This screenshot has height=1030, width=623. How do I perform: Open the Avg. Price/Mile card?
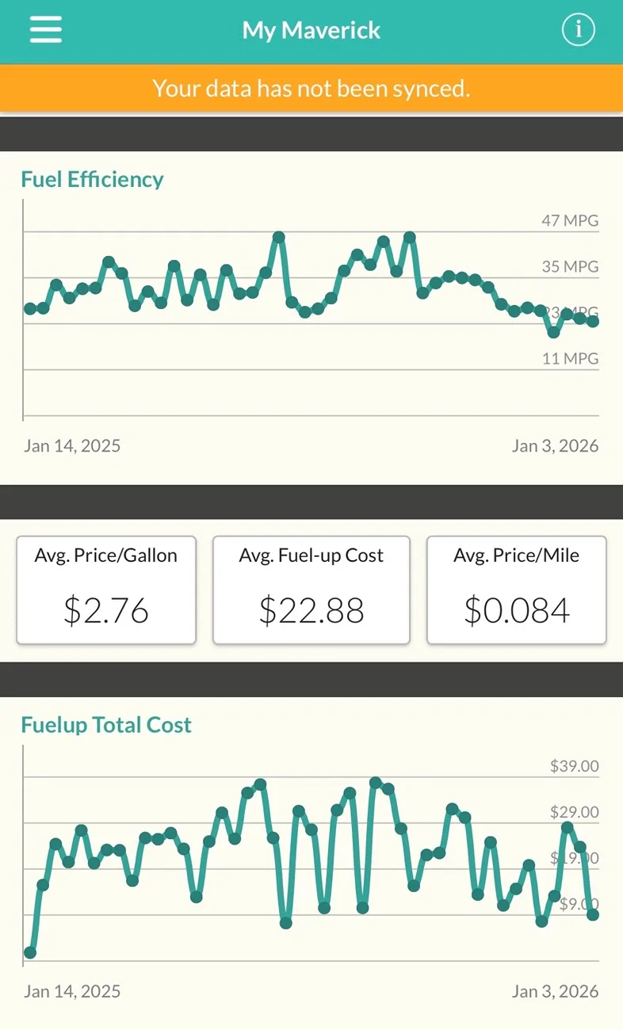click(x=517, y=590)
